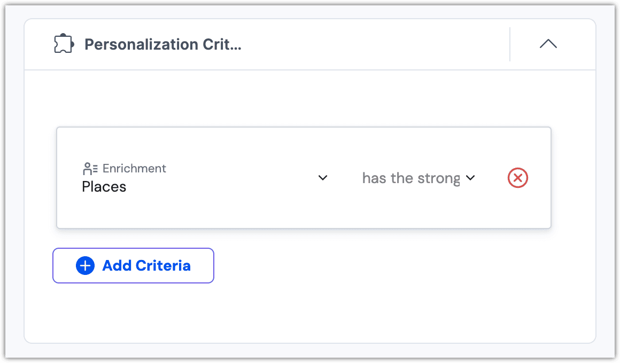This screenshot has height=363, width=620.
Task: Click the puzzle piece icon in header
Action: [64, 44]
